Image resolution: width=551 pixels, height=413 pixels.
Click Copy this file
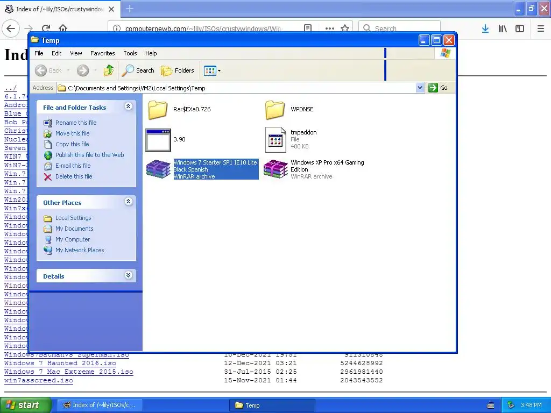[72, 144]
